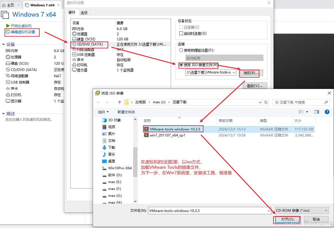Open Edit virtual machine settings link

(x=23, y=32)
